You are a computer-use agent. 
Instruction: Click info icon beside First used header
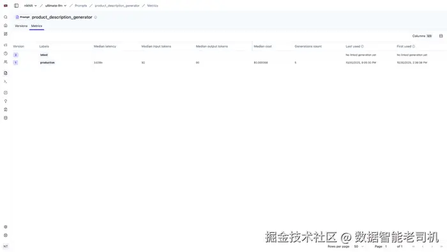414,46
